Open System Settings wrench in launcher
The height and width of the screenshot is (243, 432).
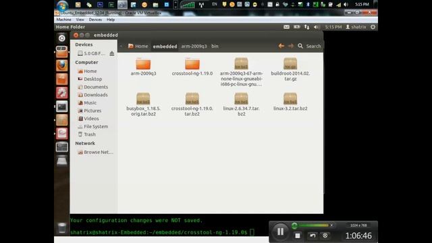click(x=61, y=93)
